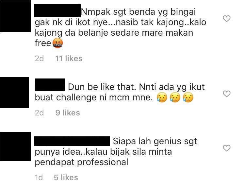245x190 pixels.
Task: Select the comment text "buat challenge ni mcm mne"
Action: point(94,97)
